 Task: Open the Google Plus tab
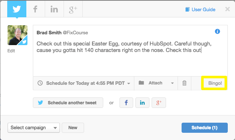[x=73, y=9]
